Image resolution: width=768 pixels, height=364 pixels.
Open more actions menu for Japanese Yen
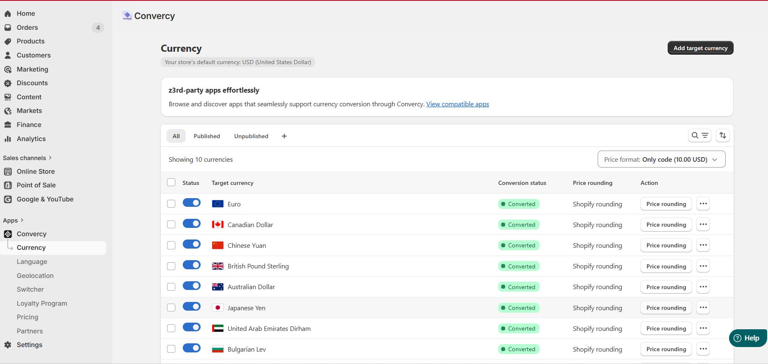[x=703, y=307]
